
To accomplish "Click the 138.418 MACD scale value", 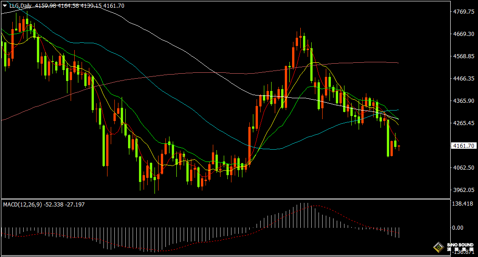I will [463, 203].
